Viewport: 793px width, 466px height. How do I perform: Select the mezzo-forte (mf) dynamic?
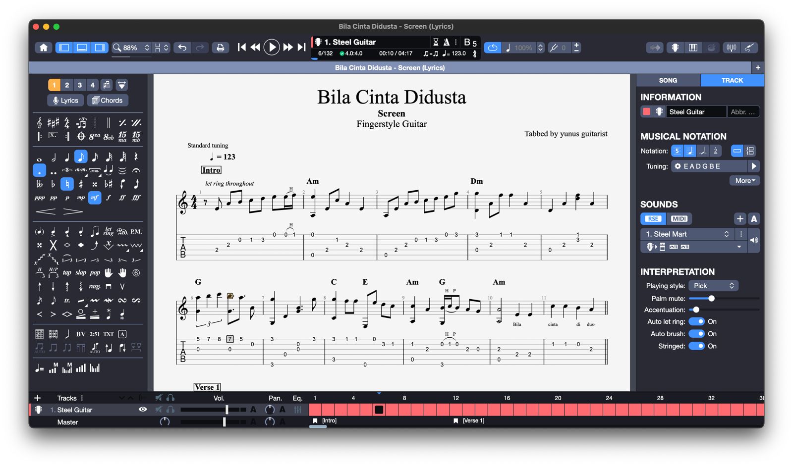(94, 198)
